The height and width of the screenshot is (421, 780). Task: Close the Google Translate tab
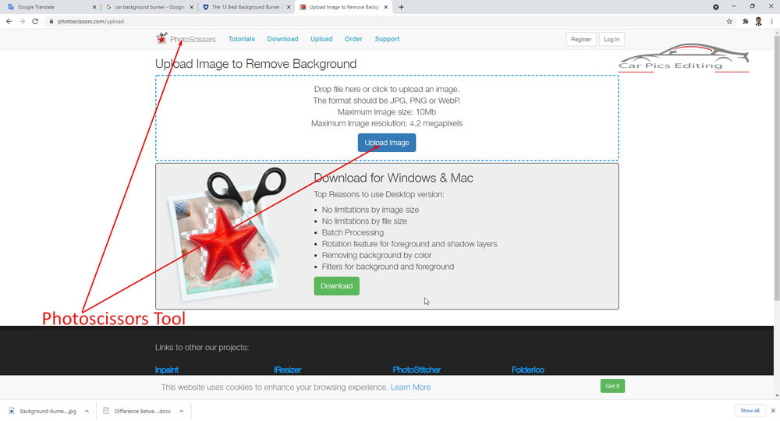[94, 7]
